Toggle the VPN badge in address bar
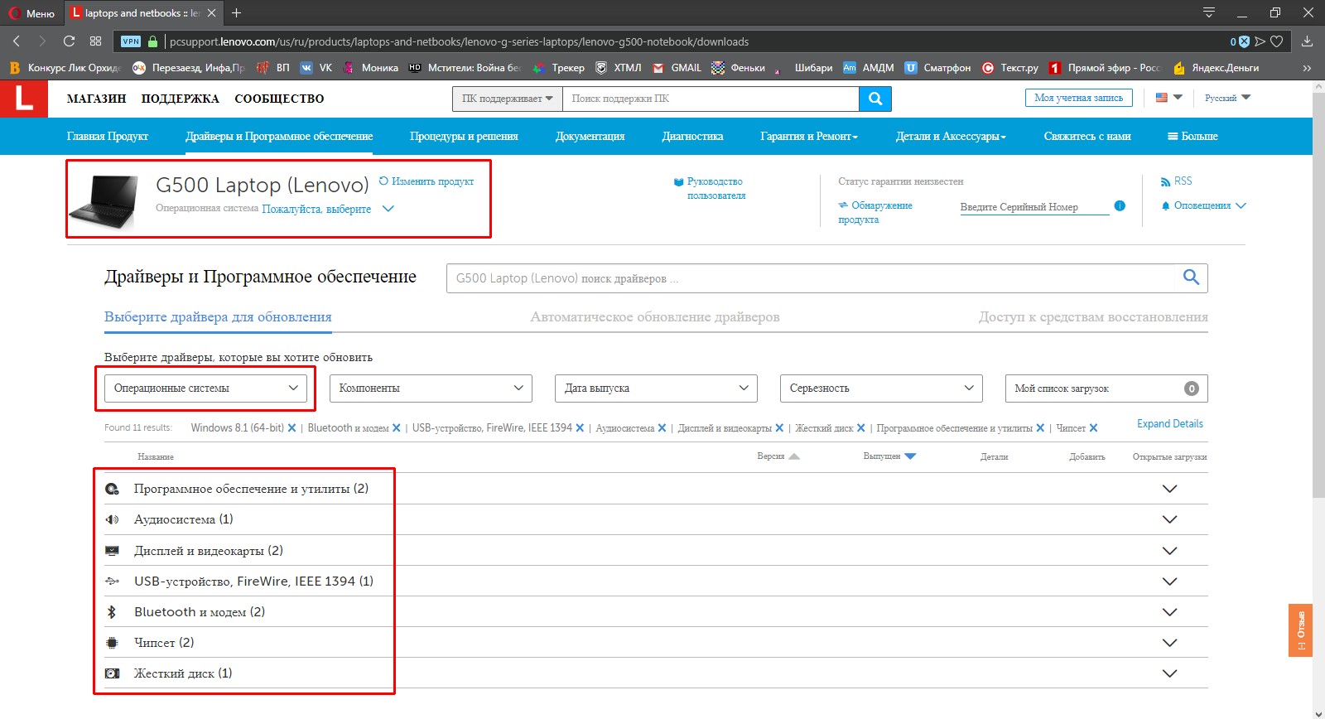Screen dimensions: 1325x719 tap(131, 41)
